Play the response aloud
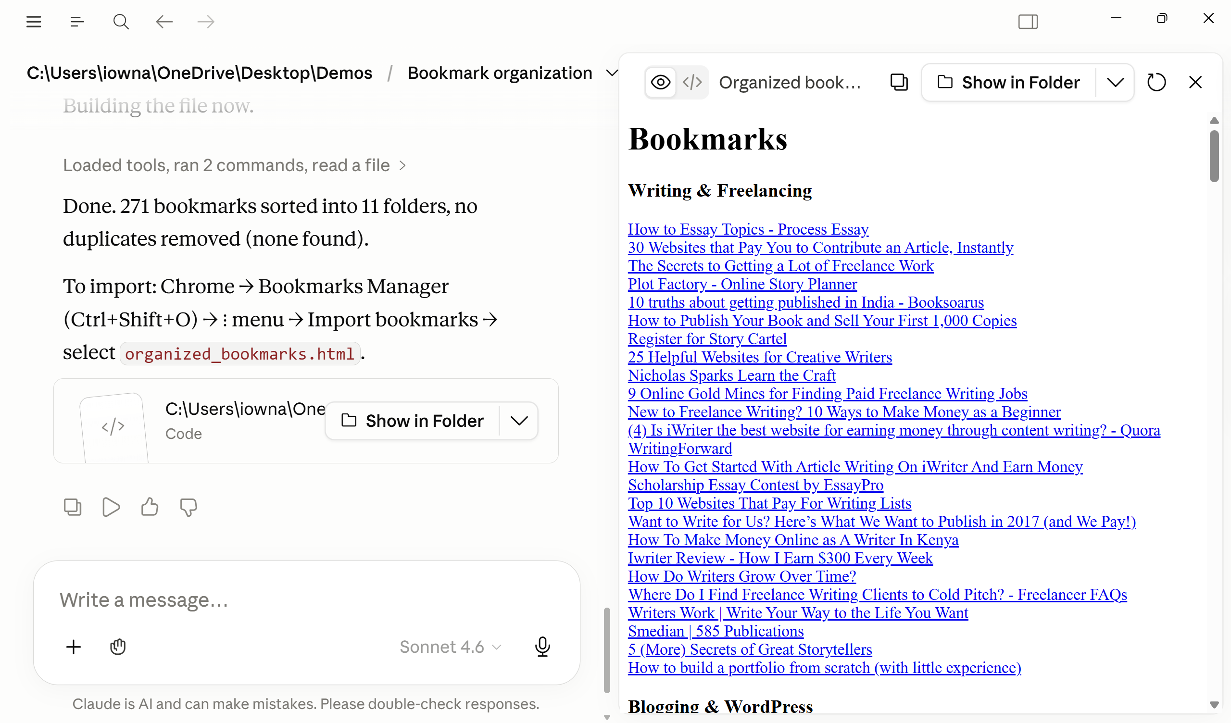The width and height of the screenshot is (1231, 723). pyautogui.click(x=111, y=507)
